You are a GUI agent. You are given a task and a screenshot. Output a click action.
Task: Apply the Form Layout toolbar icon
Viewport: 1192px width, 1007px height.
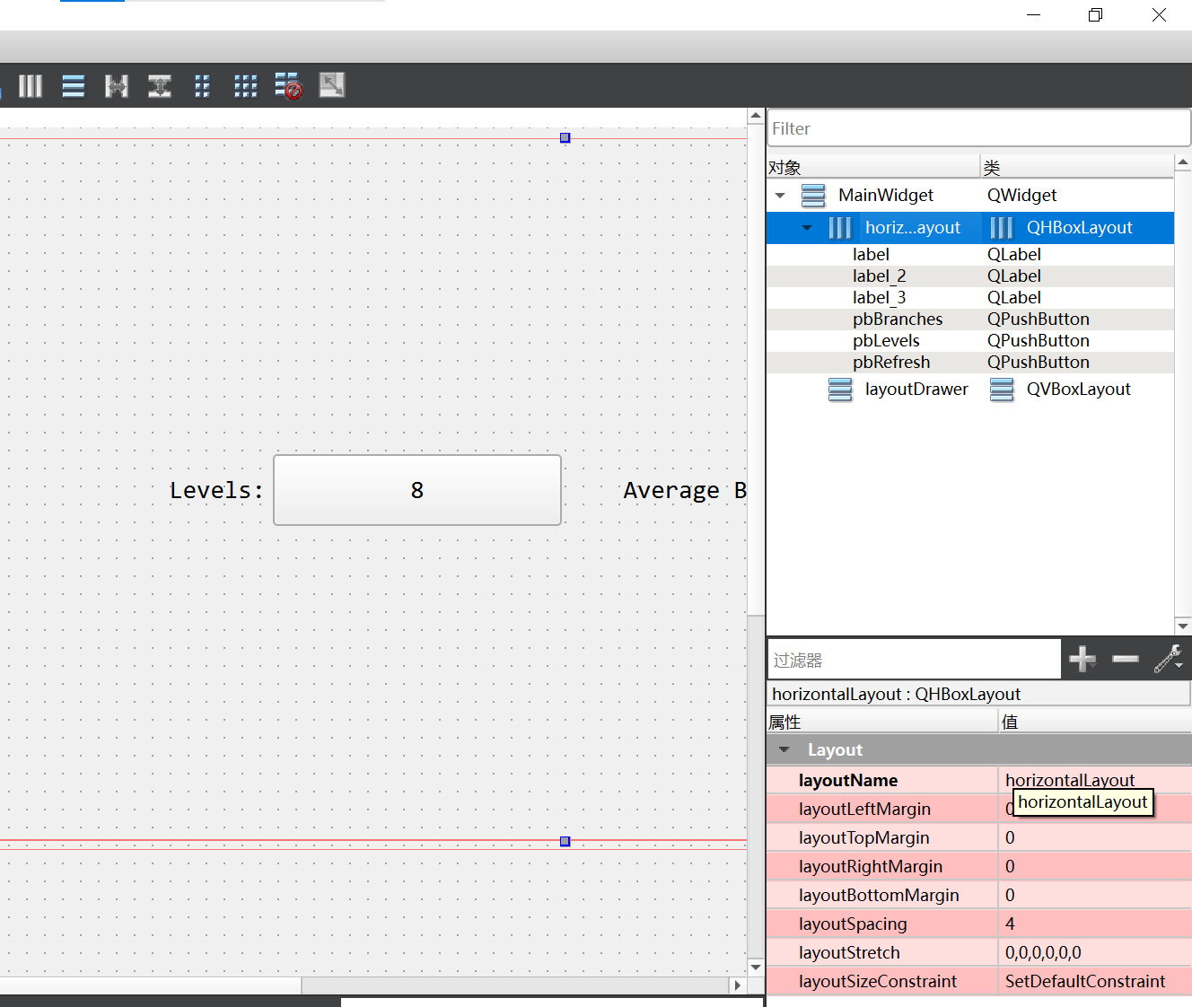(203, 86)
